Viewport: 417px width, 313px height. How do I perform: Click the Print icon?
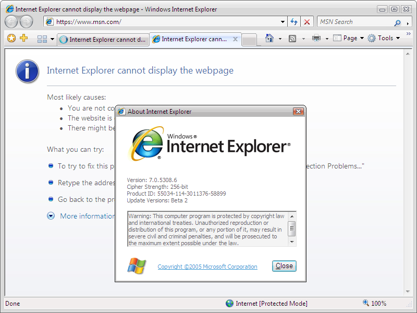[316, 38]
